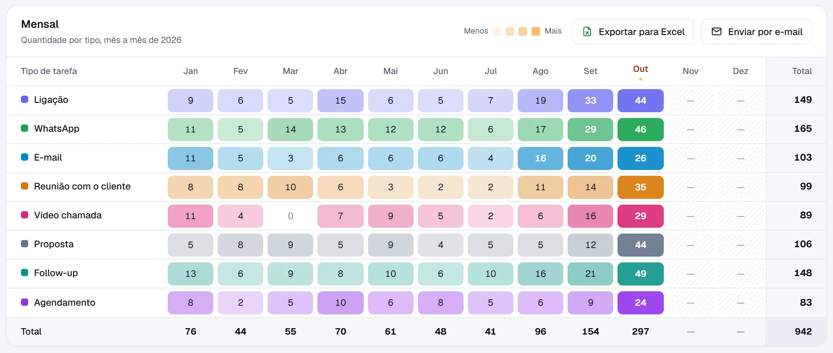Select the Total column header
The height and width of the screenshot is (353, 833).
[x=802, y=71]
